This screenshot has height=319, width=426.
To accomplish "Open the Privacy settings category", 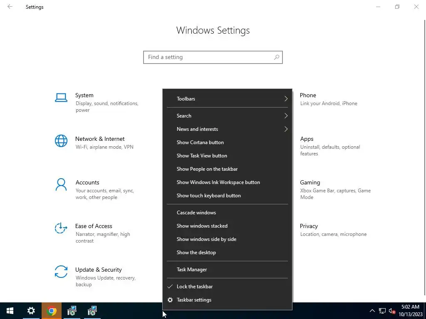I will pyautogui.click(x=333, y=230).
